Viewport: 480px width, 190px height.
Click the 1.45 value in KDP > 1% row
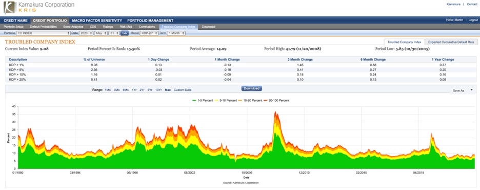pos(301,65)
